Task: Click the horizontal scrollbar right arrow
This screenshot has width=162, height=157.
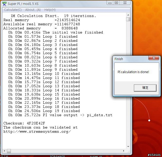Action: point(124,151)
